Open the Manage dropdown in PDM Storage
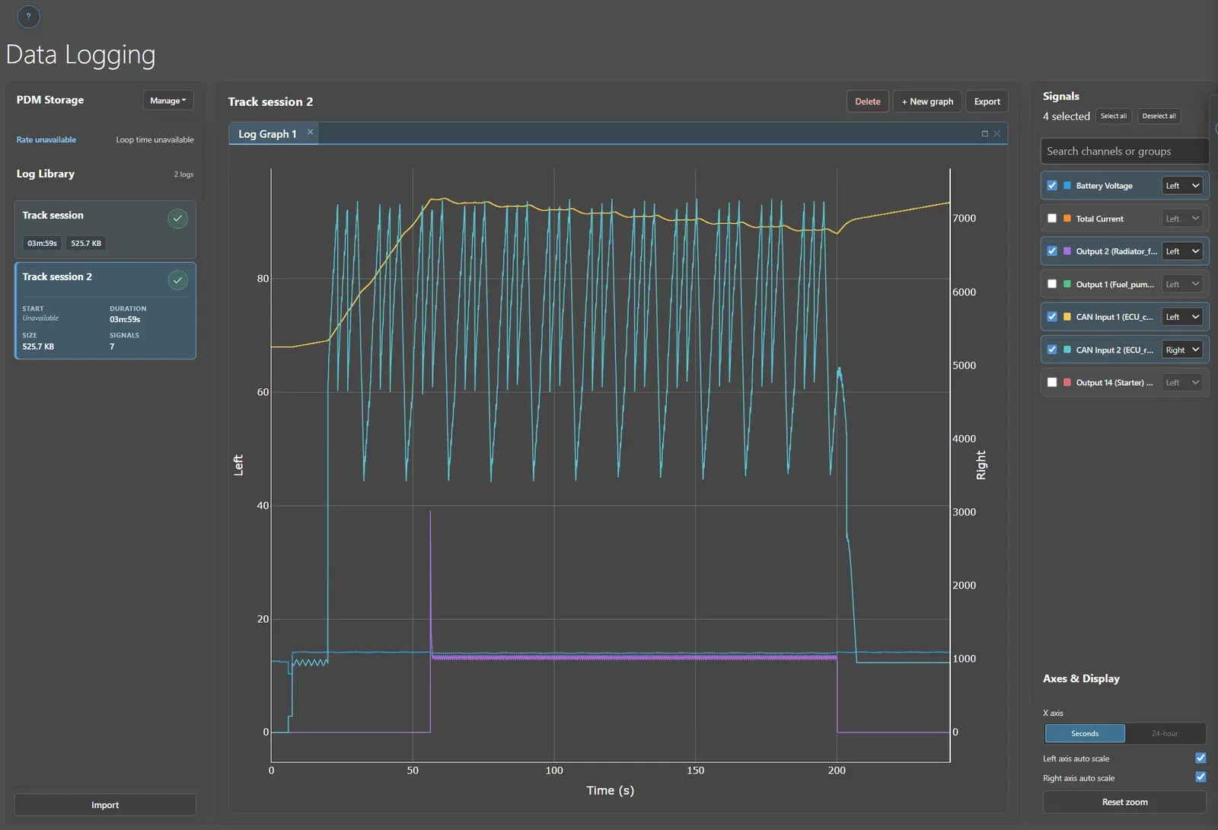This screenshot has height=830, width=1218. [168, 101]
